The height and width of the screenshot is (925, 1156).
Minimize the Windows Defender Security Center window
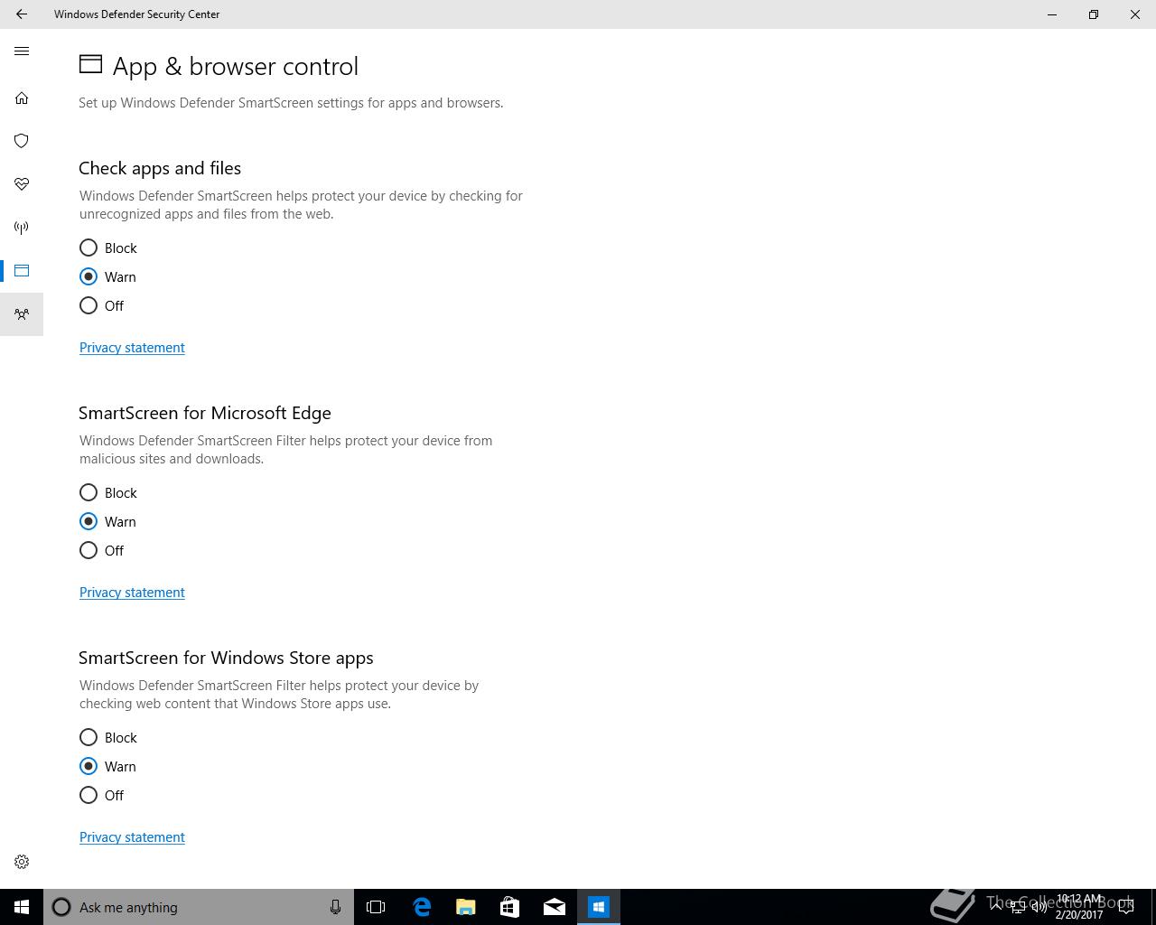click(1052, 14)
